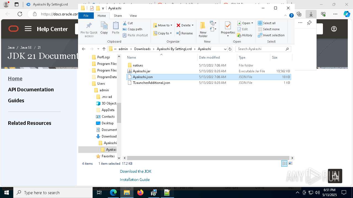This screenshot has width=353, height=198.
Task: Collapse the ribbon with the chevron
Action: [x=286, y=16]
